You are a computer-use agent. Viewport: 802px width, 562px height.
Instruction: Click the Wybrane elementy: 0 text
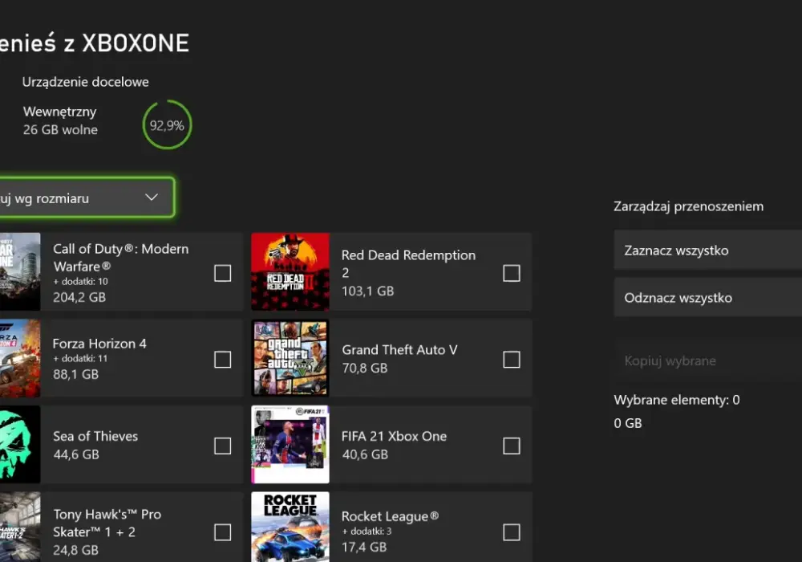[677, 400]
